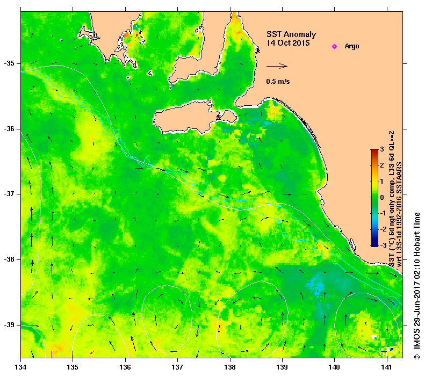Click the 'wrt L3S-1d 1992-2016 SSTAARS' caption

click(x=400, y=214)
